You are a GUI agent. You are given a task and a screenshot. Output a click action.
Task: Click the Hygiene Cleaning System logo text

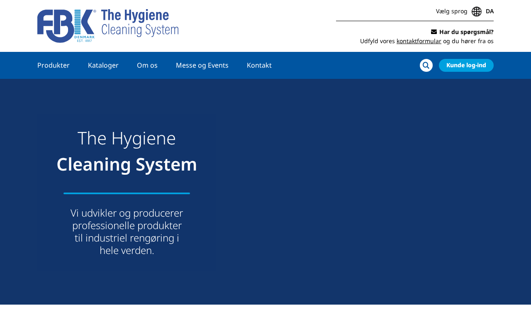(140, 23)
